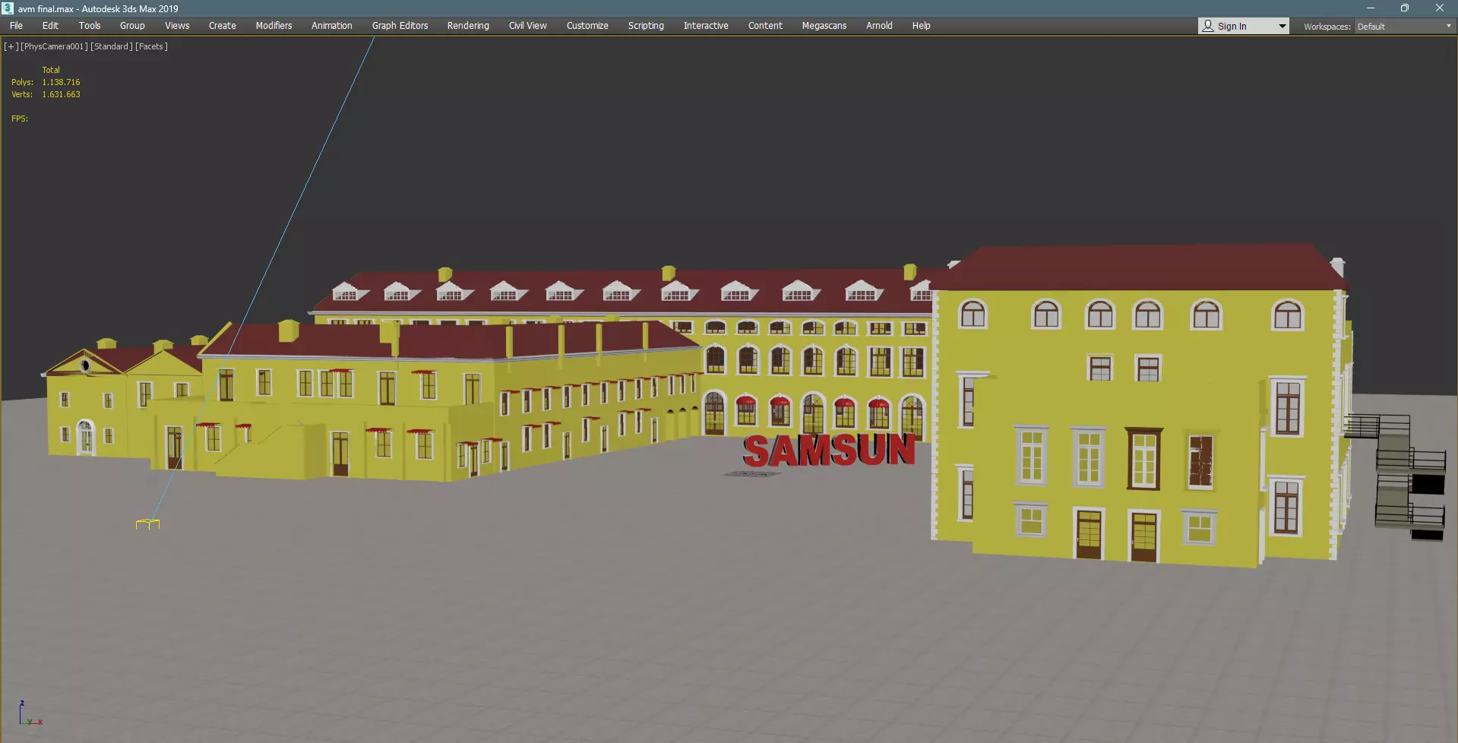Click the [Facets] viewport display label
The width and height of the screenshot is (1458, 743).
tap(151, 46)
